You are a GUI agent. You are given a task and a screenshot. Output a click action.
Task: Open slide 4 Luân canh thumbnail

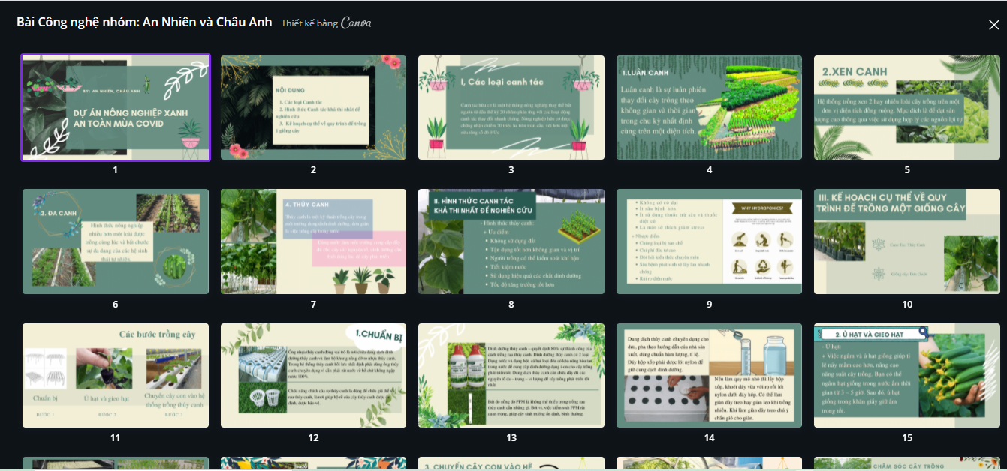(709, 107)
